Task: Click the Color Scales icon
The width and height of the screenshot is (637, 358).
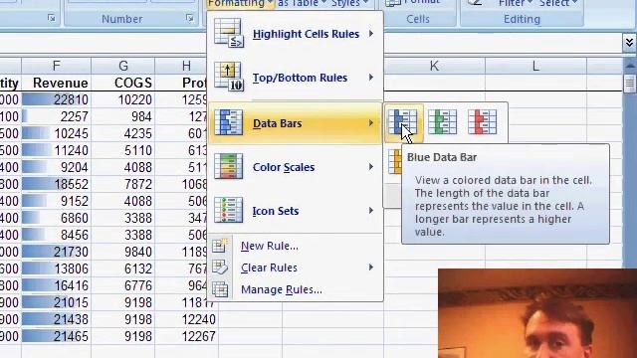Action: [x=228, y=166]
